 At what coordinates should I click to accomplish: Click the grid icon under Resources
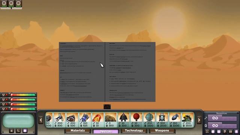tap(219, 132)
